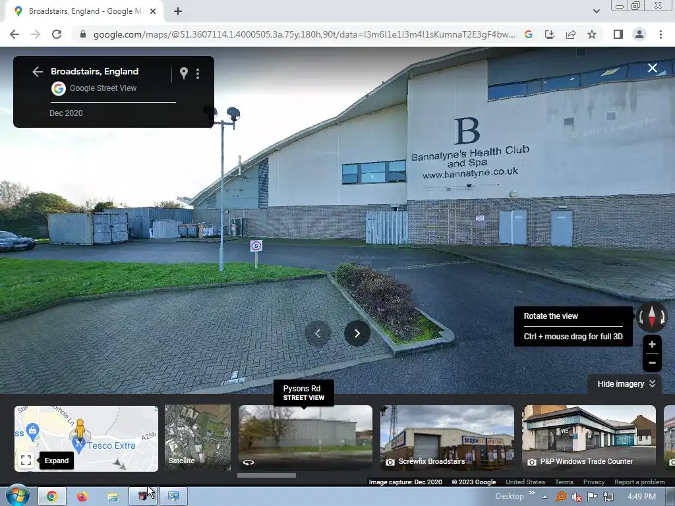Click browser forward navigation arrow
675x506 pixels.
pyautogui.click(x=36, y=34)
